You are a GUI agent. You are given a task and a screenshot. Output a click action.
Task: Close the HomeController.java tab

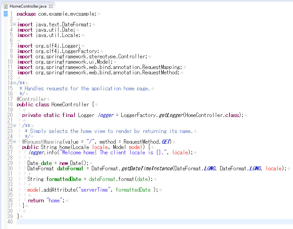pyautogui.click(x=51, y=6)
